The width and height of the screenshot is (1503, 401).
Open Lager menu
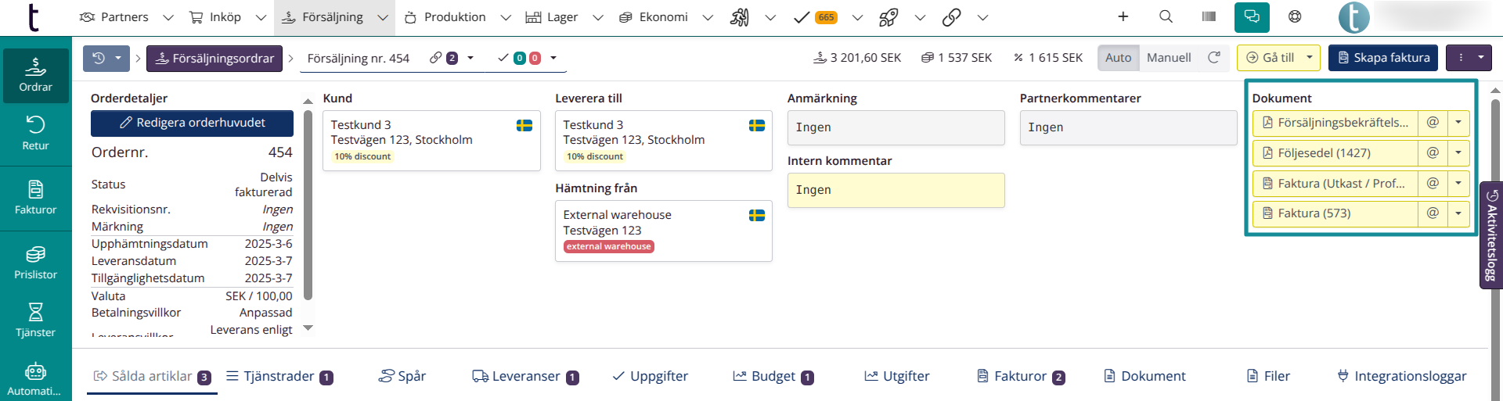click(x=552, y=17)
